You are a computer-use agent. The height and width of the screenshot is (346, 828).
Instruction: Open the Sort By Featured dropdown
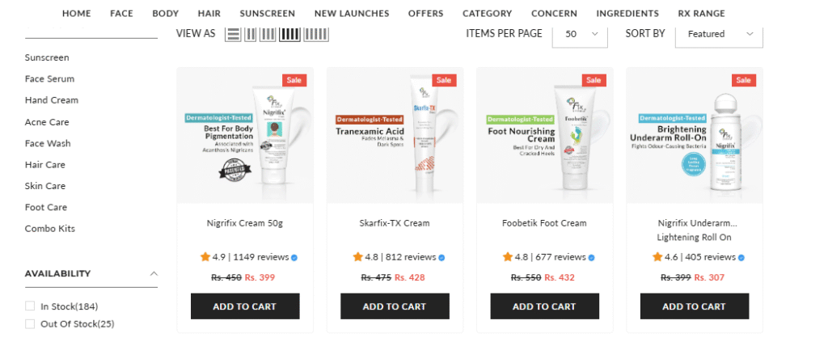click(x=719, y=34)
